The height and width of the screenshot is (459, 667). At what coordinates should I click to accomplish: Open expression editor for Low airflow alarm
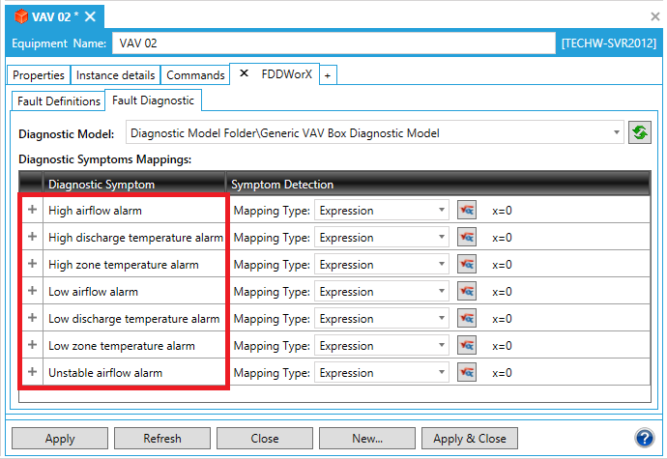468,292
